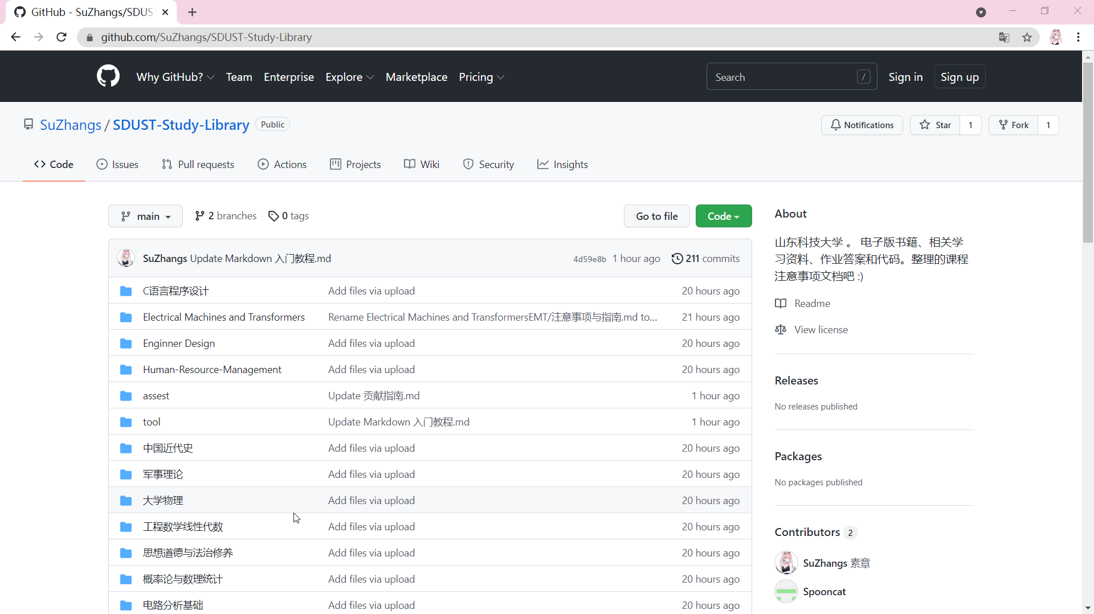Screen dimensions: 1094x614
Task: Expand the Pricing menu
Action: (x=481, y=77)
